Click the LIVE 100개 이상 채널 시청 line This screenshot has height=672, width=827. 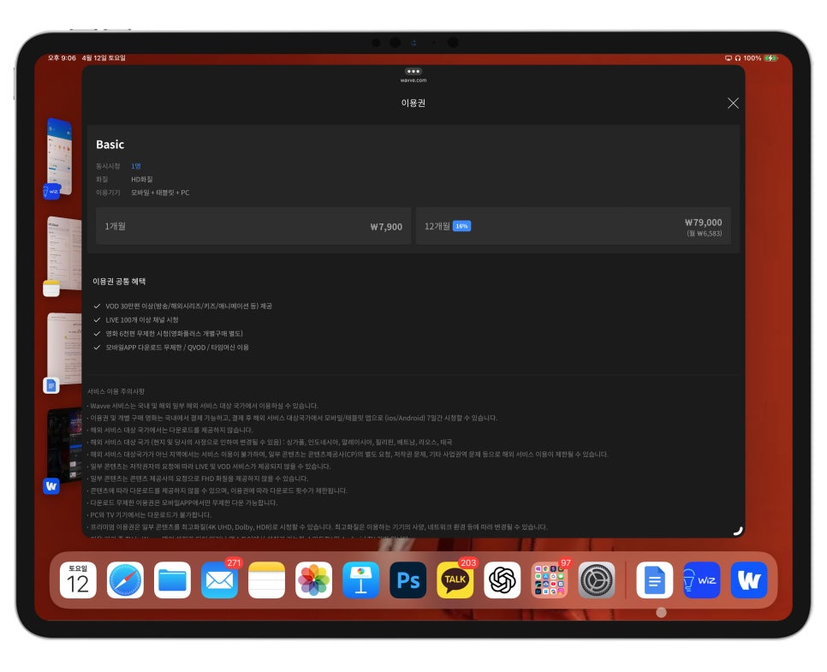142,319
